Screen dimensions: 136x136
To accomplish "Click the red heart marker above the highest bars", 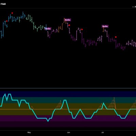I will 12,13.
